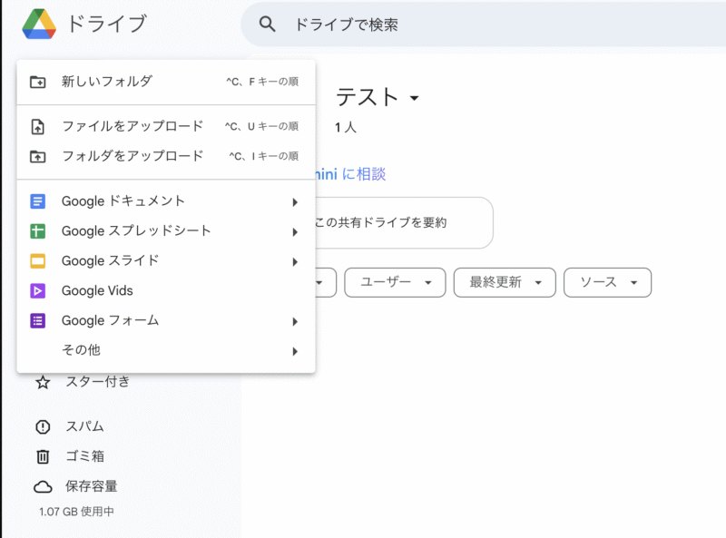Viewport: 726px width, 538px height.
Task: Click the yellow Google Slides icon
Action: (x=38, y=261)
